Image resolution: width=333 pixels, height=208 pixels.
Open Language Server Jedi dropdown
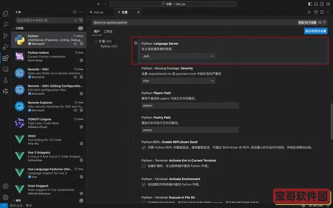point(179,56)
